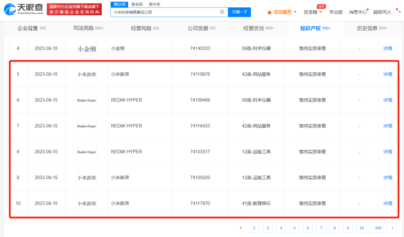404x237 pixels.
Task: Click registration number 74140333
Action: point(200,48)
